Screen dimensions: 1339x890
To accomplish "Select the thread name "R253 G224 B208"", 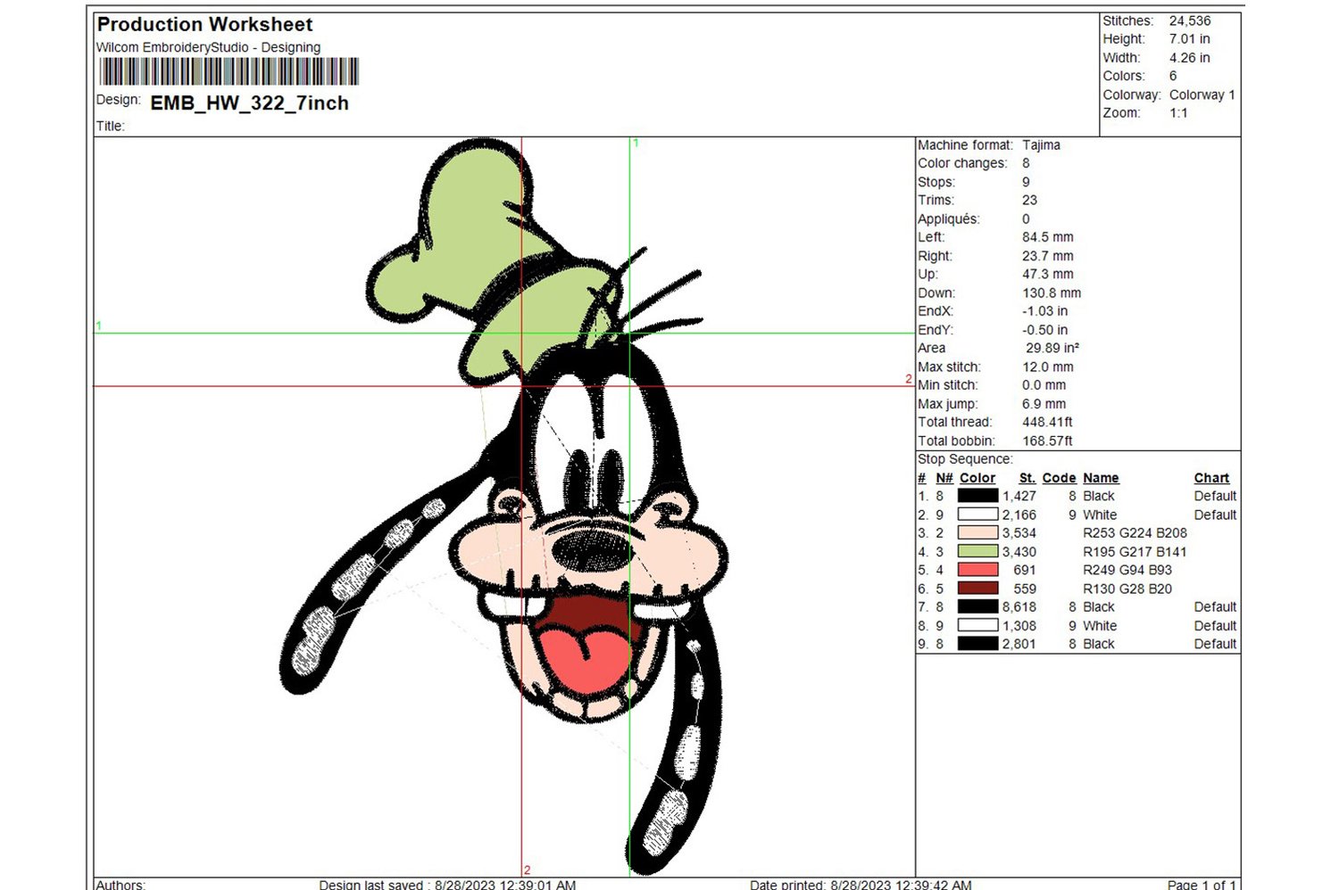I will (x=1135, y=533).
